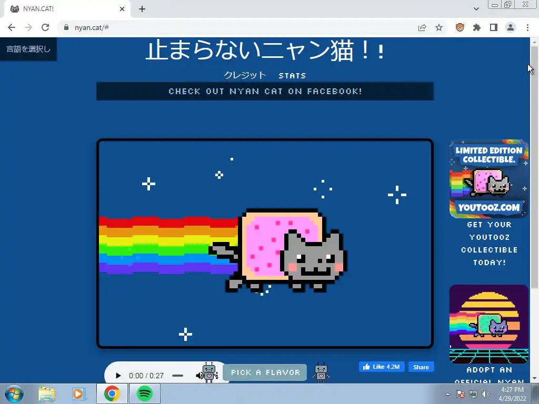Open the system volume tray icon
The width and height of the screenshot is (539, 404).
(485, 395)
